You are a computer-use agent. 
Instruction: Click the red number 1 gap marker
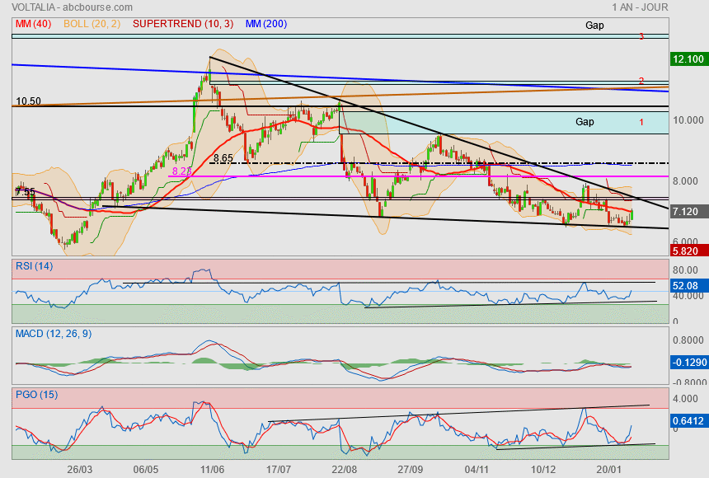(641, 122)
